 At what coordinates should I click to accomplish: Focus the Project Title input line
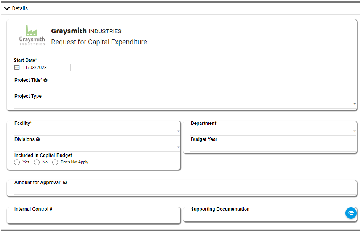[x=185, y=88]
